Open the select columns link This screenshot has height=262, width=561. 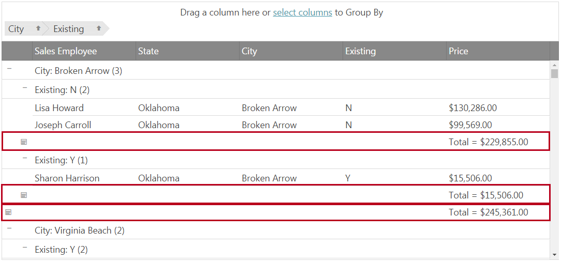pos(302,12)
